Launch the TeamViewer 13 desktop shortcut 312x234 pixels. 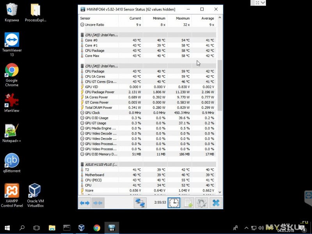click(x=12, y=44)
